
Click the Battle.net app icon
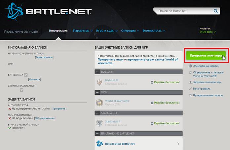click(99, 144)
